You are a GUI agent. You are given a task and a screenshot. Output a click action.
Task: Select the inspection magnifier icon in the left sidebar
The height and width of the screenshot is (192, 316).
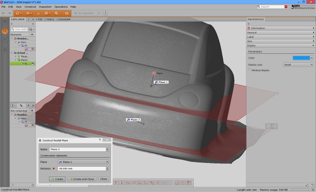(5, 31)
